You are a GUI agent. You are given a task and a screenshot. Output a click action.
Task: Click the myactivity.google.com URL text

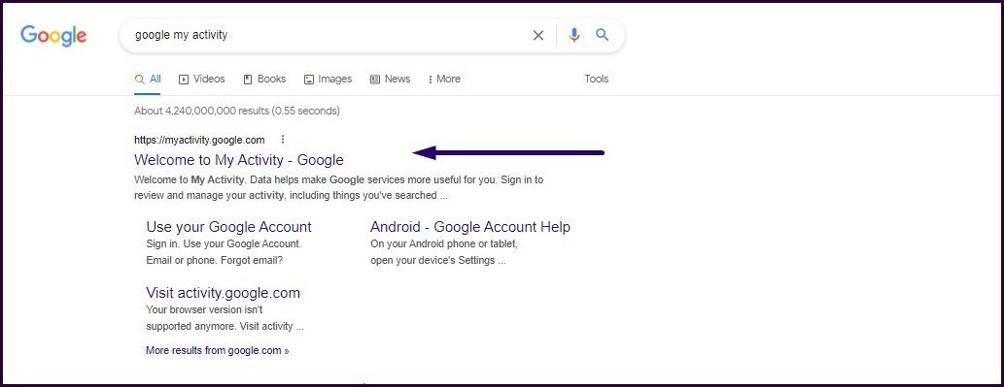199,140
